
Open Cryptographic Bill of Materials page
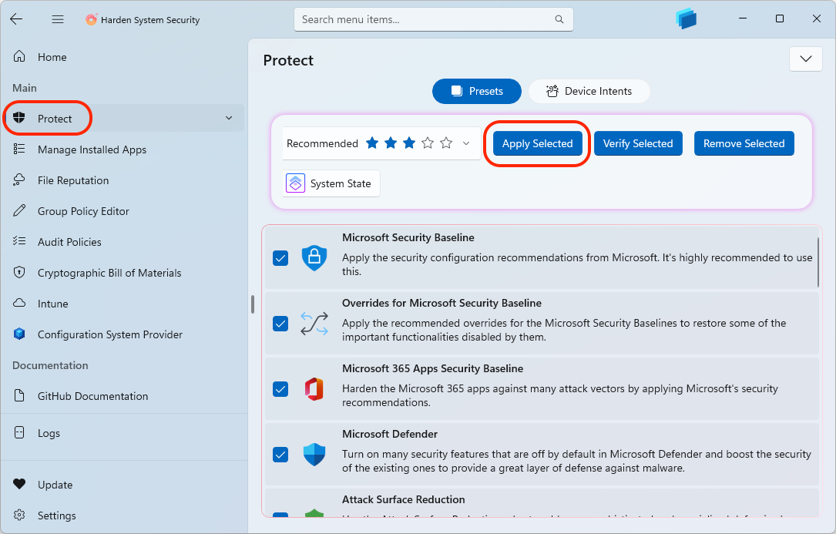(x=124, y=272)
